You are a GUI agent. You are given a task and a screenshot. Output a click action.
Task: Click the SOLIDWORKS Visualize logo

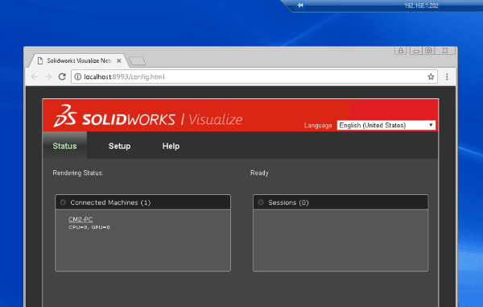148,116
